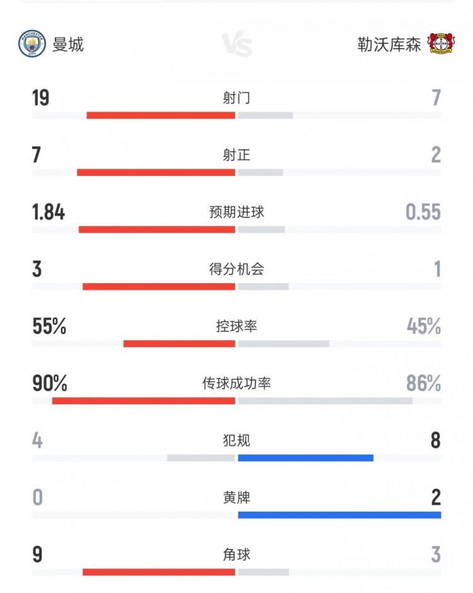Tap the 得分机会 stat label
Viewport: 473px width, 593px height.
coord(237,269)
